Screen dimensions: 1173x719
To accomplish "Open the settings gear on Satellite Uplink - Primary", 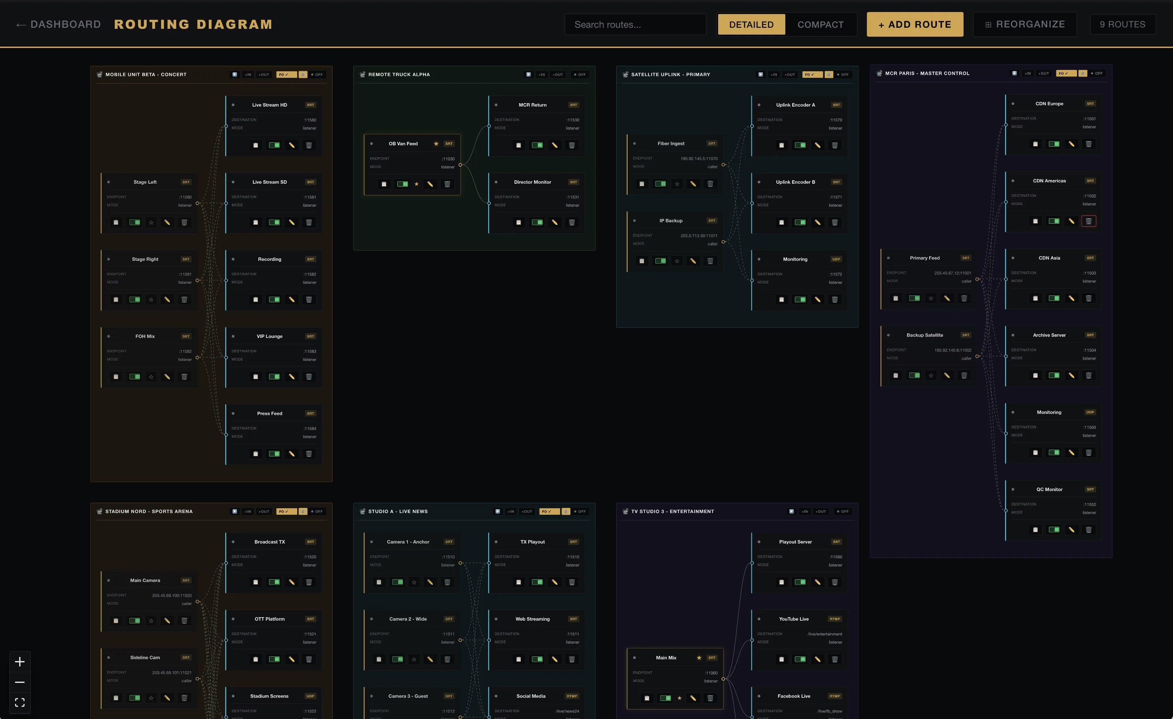I will point(829,74).
